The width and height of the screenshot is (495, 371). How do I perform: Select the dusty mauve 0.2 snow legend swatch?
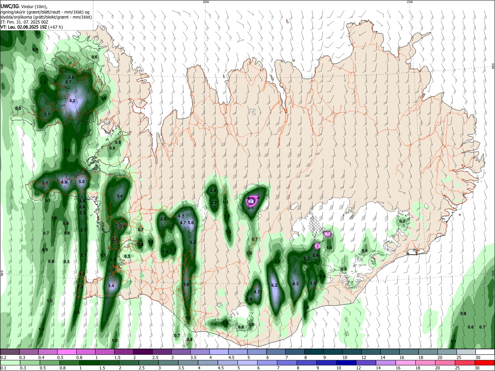click(10, 352)
